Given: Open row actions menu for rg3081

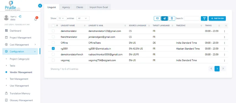Looking at the screenshot, I should point(224,49).
